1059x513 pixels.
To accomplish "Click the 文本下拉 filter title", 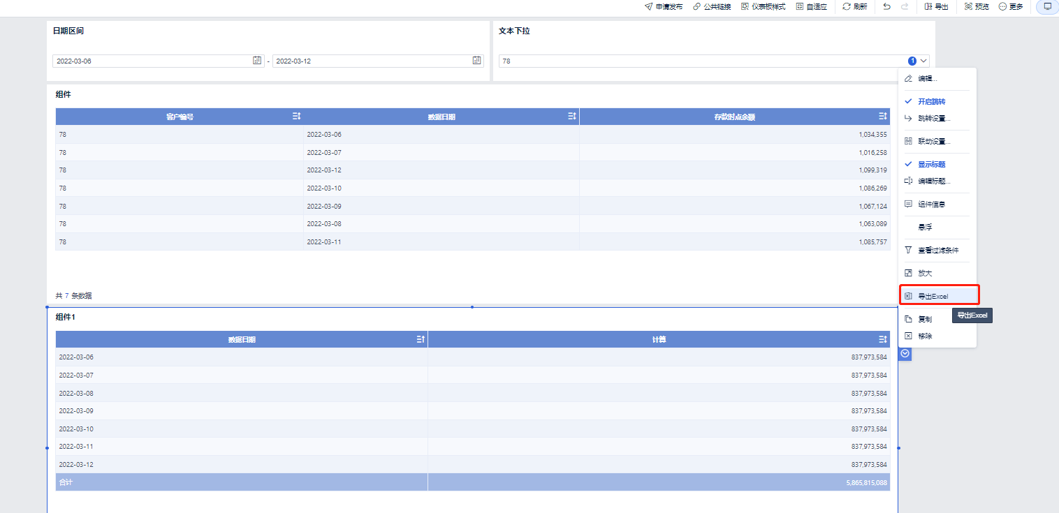I will [x=514, y=31].
